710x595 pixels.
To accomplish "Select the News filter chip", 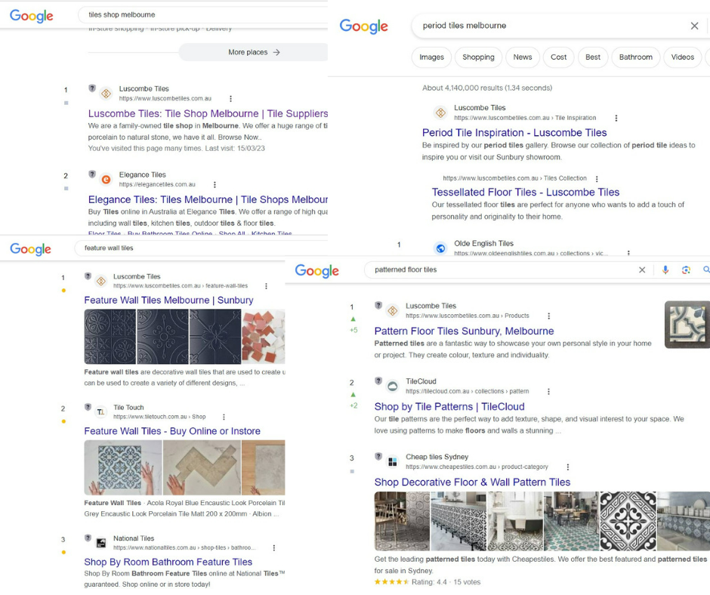I will (x=523, y=57).
